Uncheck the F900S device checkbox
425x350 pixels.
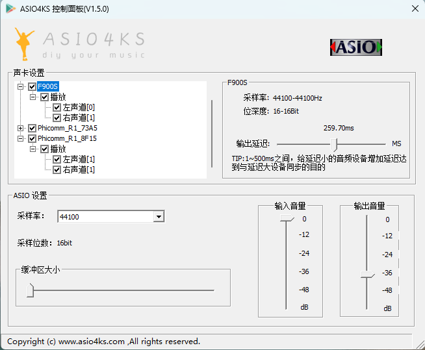[32, 86]
